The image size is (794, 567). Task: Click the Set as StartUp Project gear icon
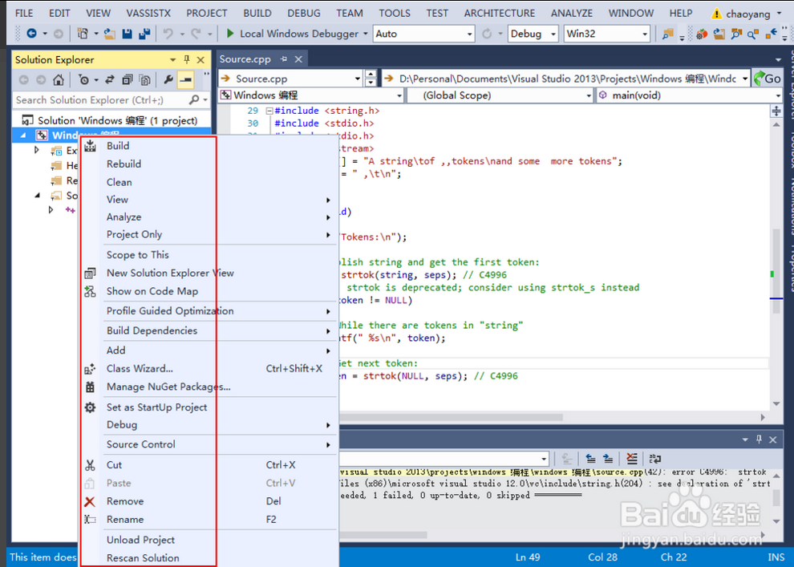point(90,407)
